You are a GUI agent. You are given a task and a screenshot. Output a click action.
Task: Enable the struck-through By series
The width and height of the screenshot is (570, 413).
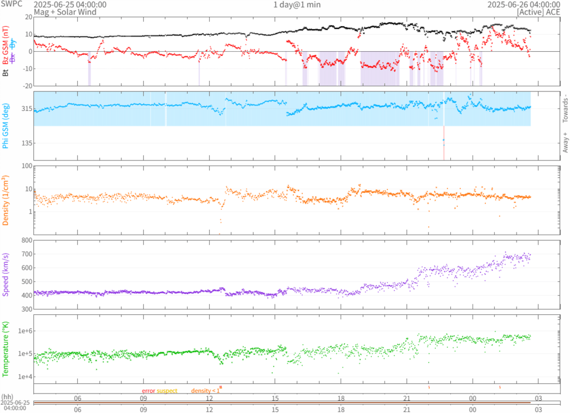[13, 43]
